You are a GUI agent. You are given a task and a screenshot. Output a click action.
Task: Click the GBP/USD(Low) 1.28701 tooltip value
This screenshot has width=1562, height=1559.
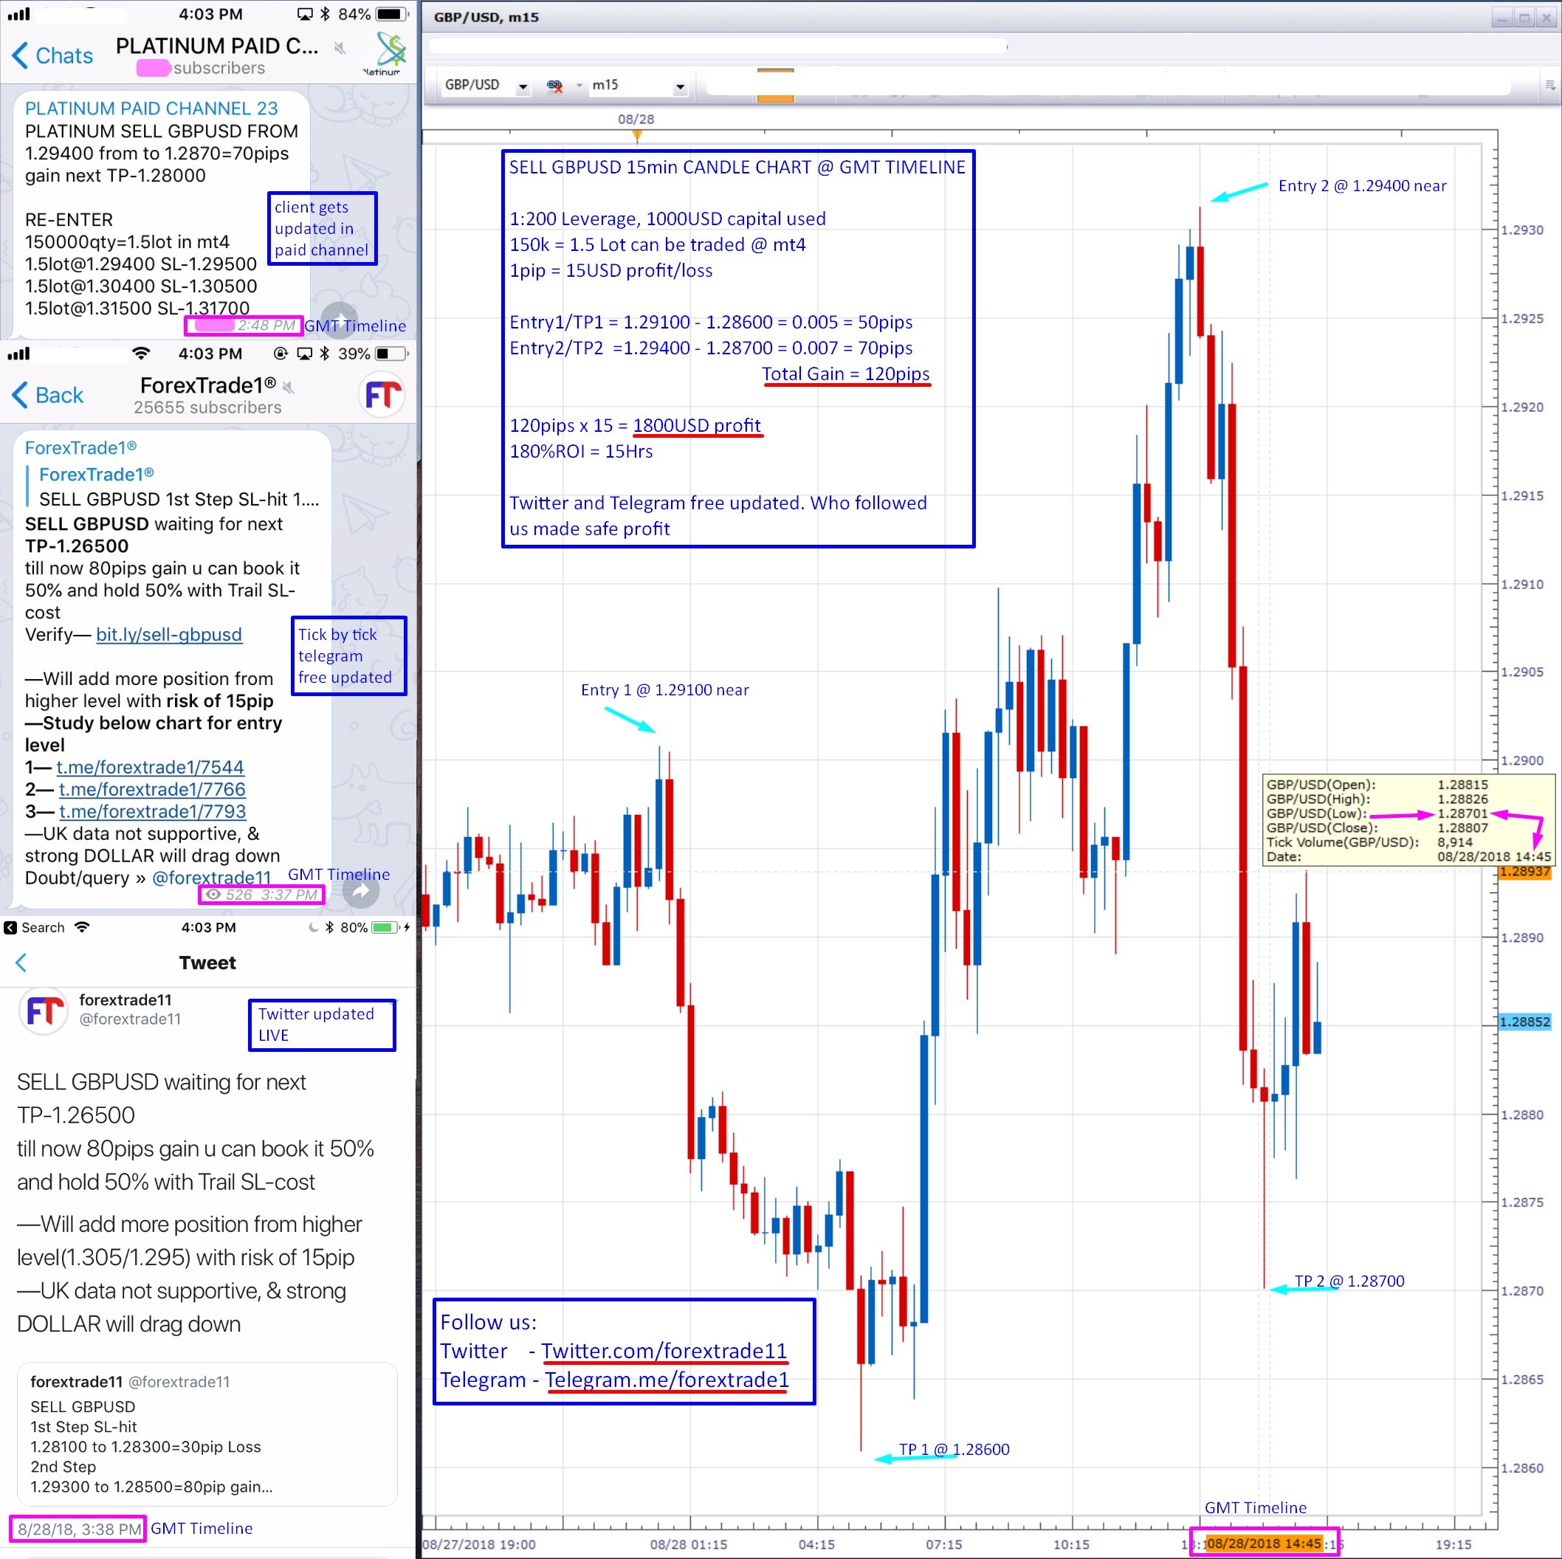point(1462,813)
